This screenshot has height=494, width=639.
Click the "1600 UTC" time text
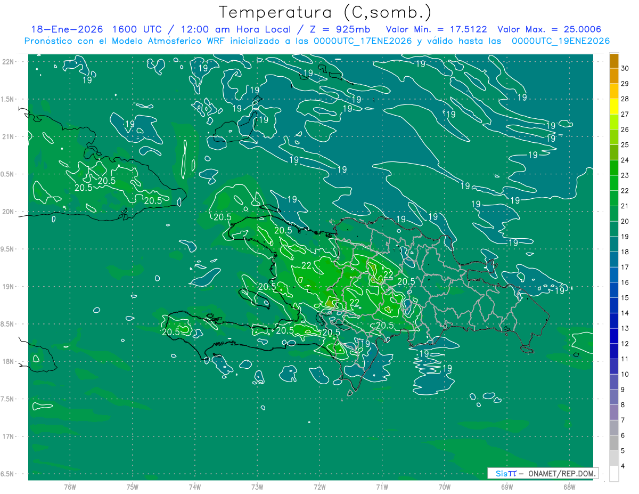coord(137,29)
